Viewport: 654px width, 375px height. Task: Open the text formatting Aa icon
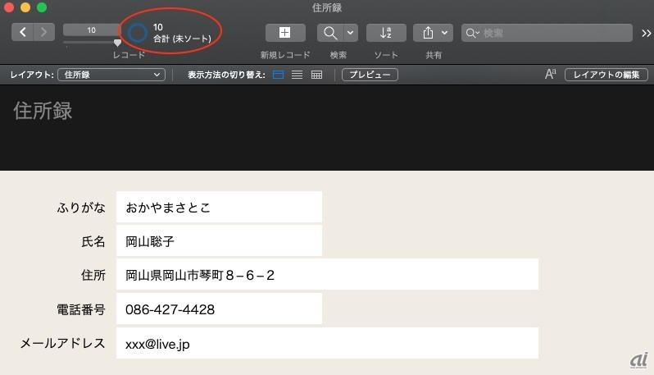point(550,75)
